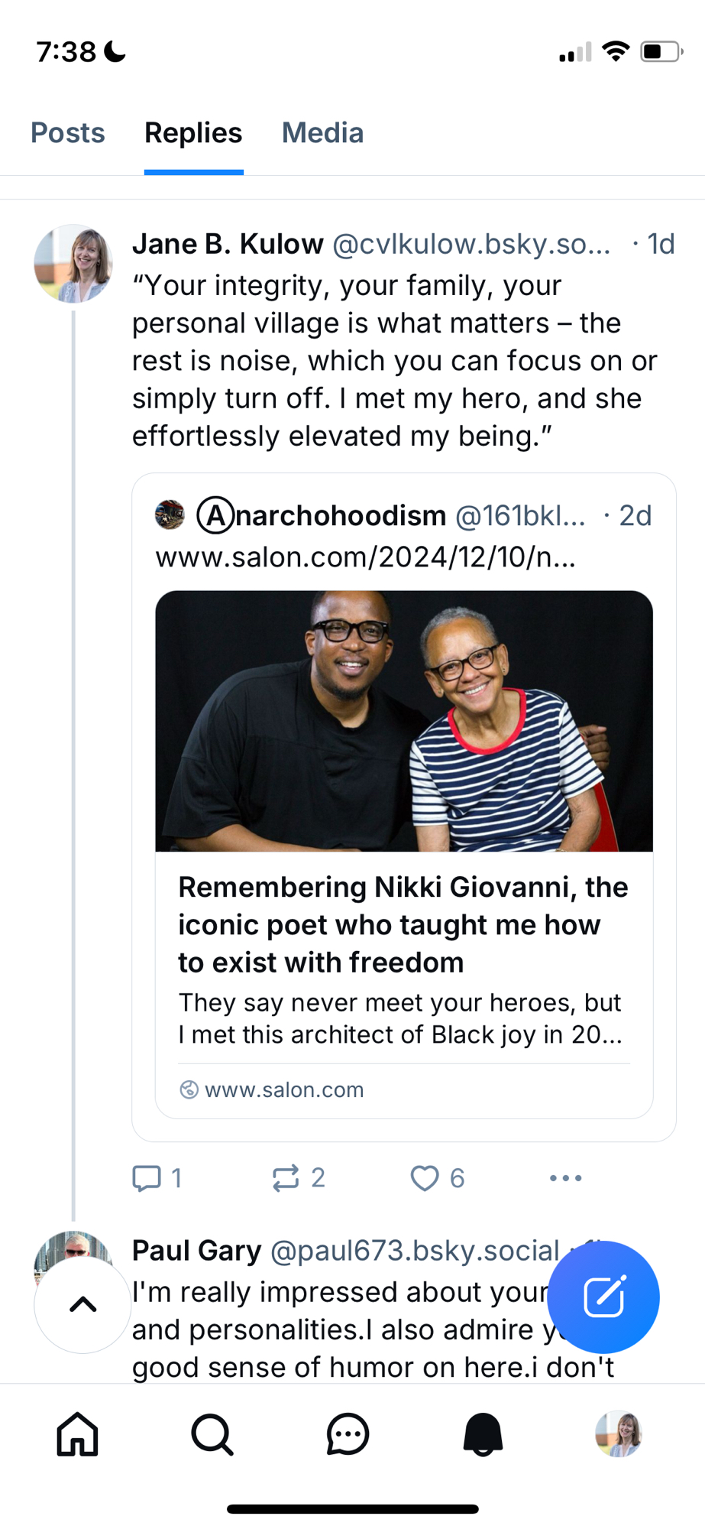The height and width of the screenshot is (1529, 705).
Task: Switch to the Media tab
Action: pos(322,133)
